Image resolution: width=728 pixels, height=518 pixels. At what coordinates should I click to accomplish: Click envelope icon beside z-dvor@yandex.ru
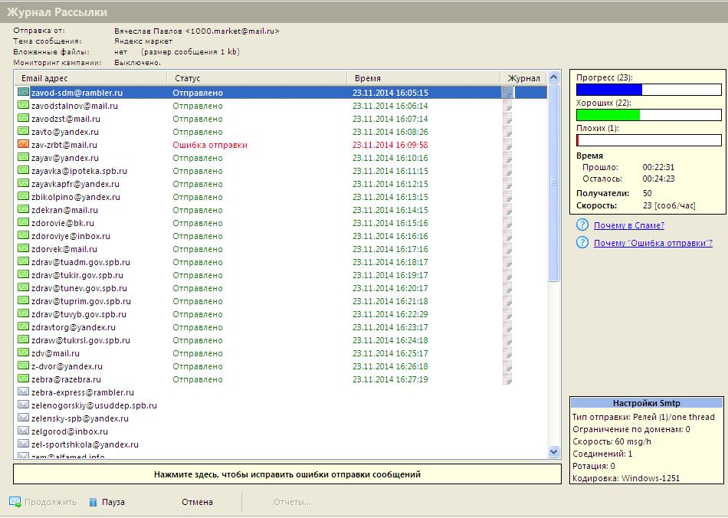23,366
